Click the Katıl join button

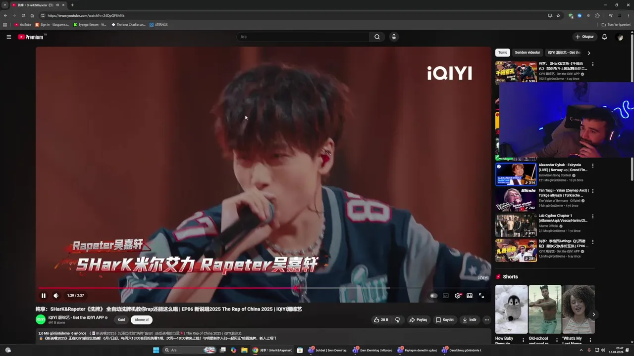pos(121,320)
